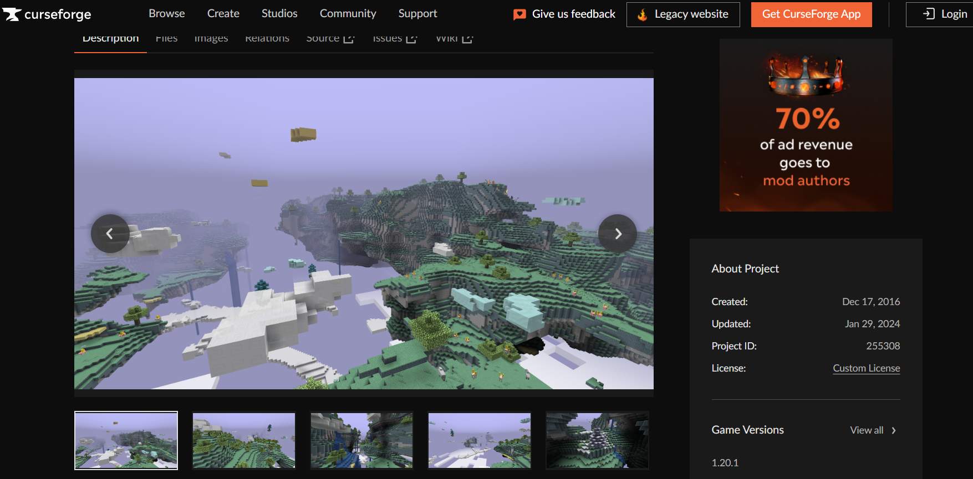Click the CurseForge anvil logo
This screenshot has width=973, height=479.
[x=12, y=14]
